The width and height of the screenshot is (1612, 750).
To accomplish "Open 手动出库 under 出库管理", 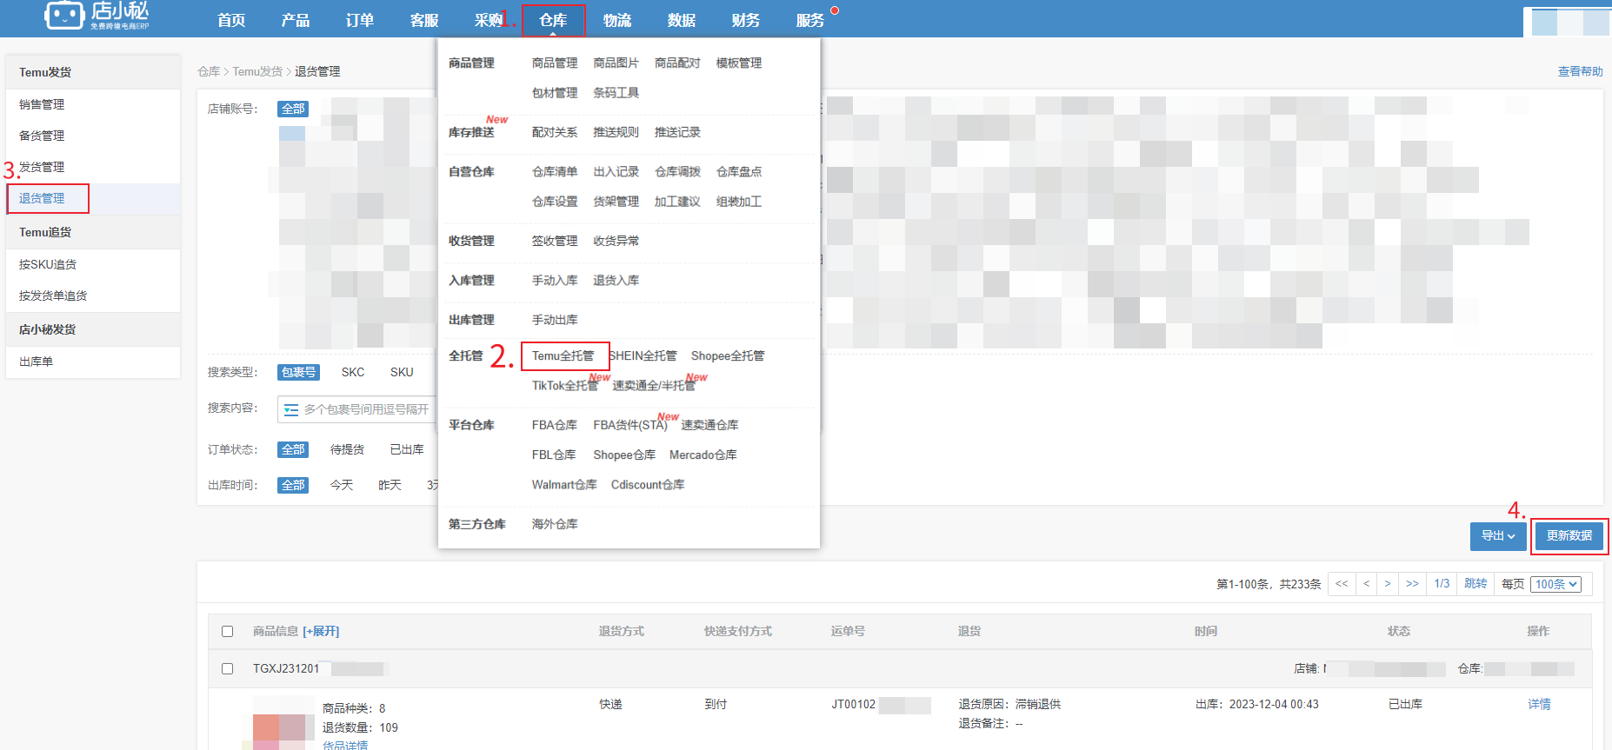I will point(555,321).
